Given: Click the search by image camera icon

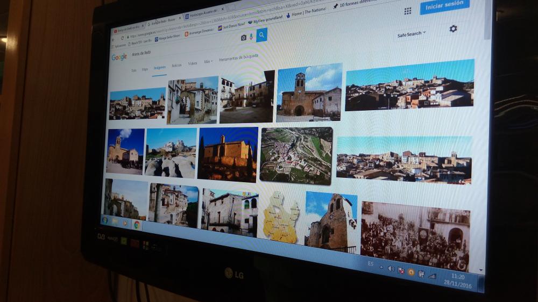Looking at the screenshot, I should [x=244, y=37].
